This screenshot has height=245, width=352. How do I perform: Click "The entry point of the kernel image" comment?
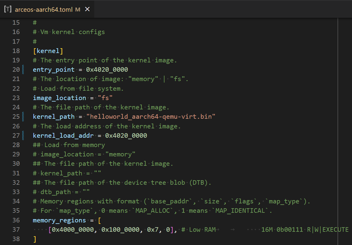pyautogui.click(x=105, y=60)
